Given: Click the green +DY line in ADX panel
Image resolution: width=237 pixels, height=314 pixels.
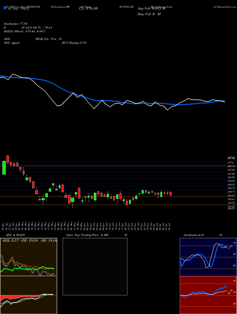Looking at the screenshot, I should [27, 268].
